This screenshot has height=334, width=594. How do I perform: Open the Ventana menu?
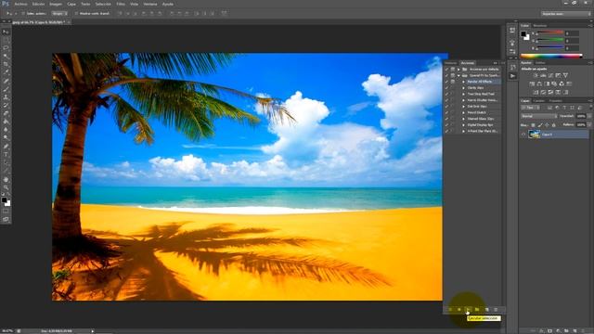click(x=150, y=4)
